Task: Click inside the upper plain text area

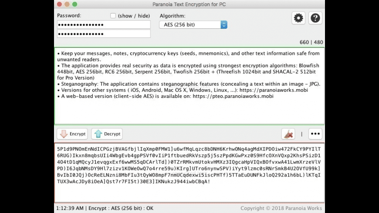Action: (x=189, y=109)
